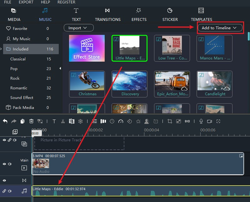Click the Undo arrow icon
Viewport: 250px width, 202px height.
(5, 121)
